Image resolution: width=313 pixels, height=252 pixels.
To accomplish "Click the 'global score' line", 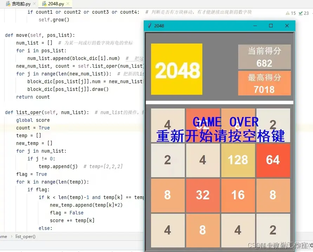I will [x=33, y=120].
